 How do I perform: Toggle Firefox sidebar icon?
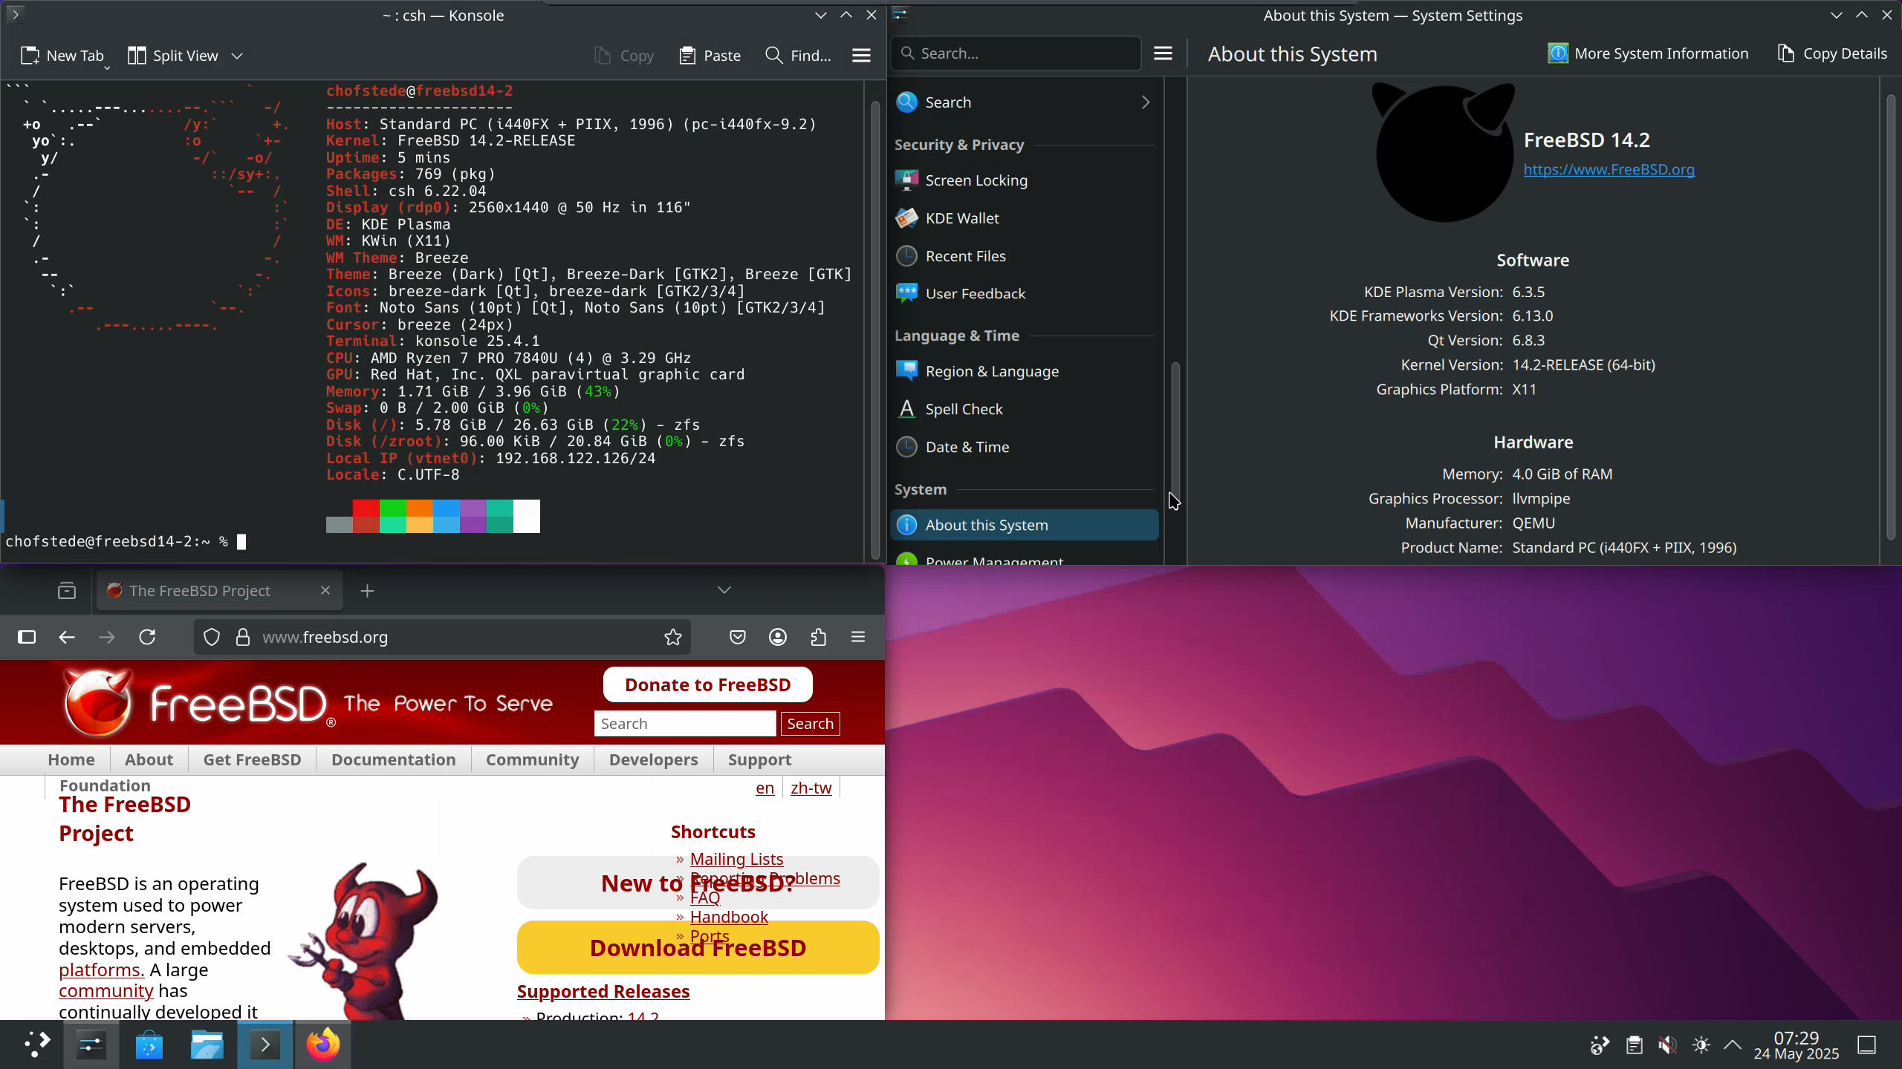point(27,637)
